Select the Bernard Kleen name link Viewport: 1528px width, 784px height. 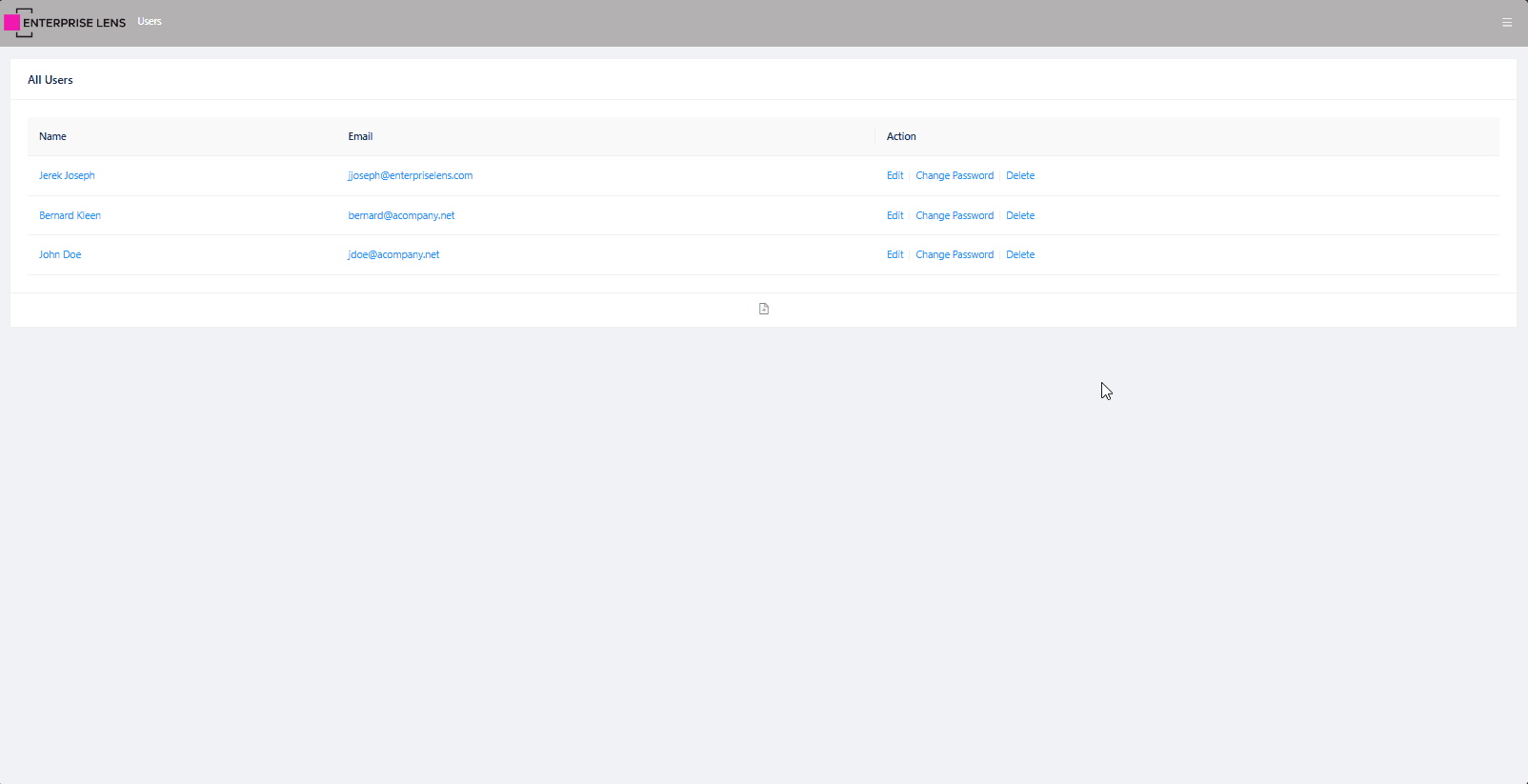coord(70,216)
